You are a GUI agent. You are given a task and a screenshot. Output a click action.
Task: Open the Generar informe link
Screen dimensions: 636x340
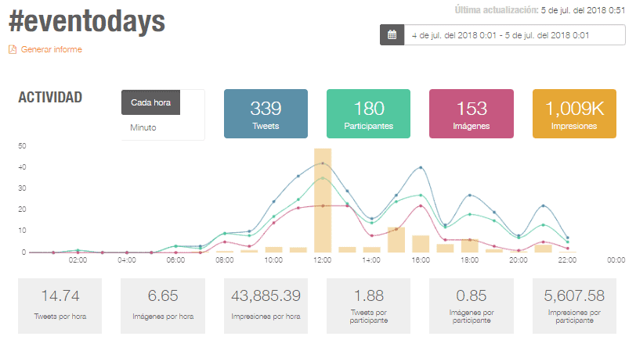coord(51,49)
